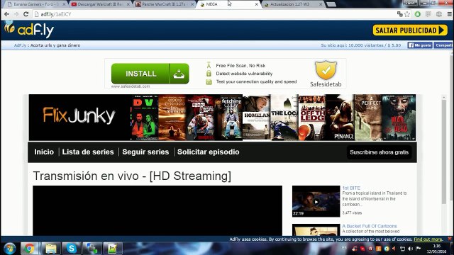Click the Facebook Me gusta button
The height and width of the screenshot is (255, 454).
[420, 45]
